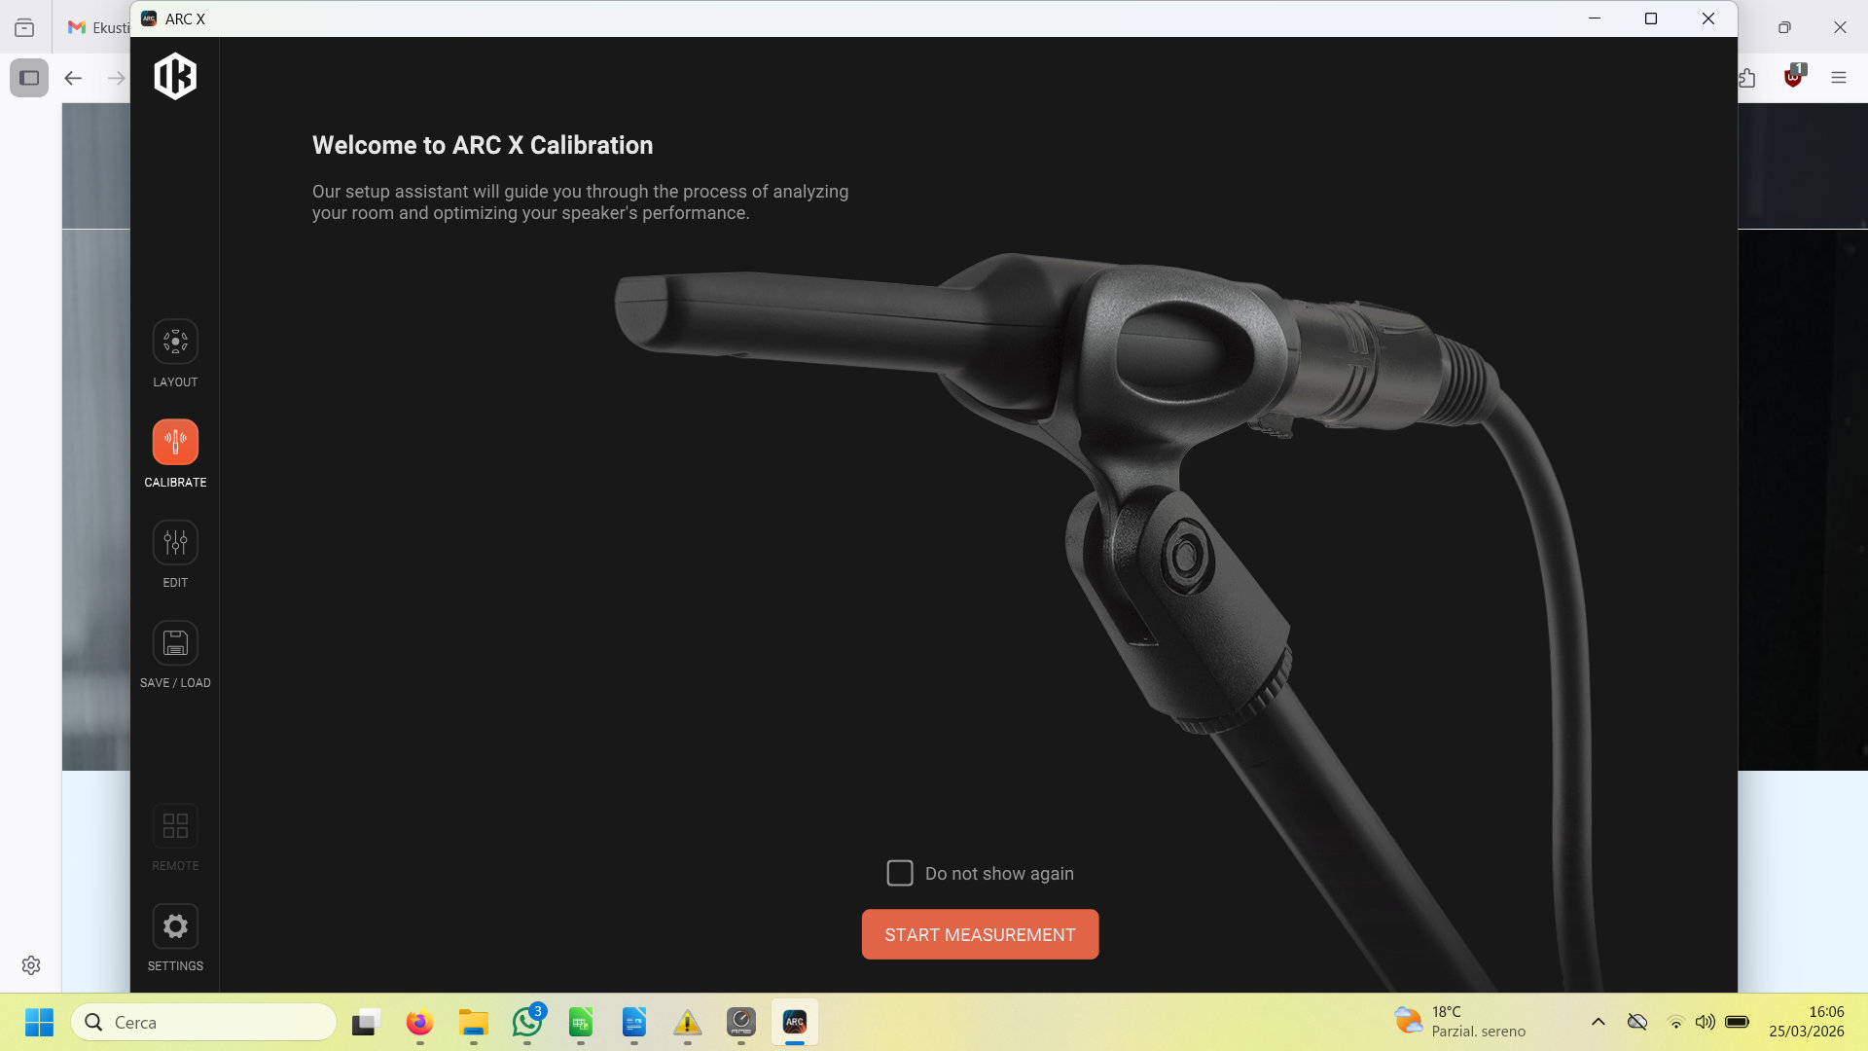Click the taskbar Cerca search field
1868x1051 pixels.
point(204,1022)
